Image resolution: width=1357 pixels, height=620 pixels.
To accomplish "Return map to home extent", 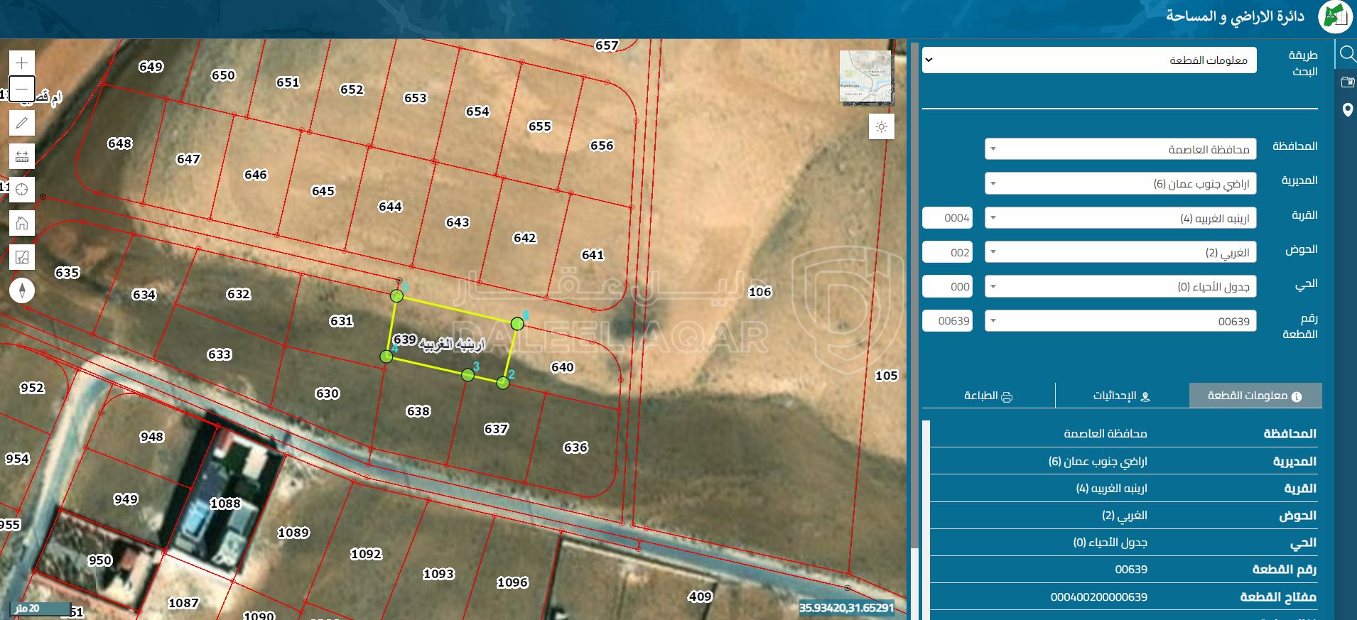I will tap(22, 223).
